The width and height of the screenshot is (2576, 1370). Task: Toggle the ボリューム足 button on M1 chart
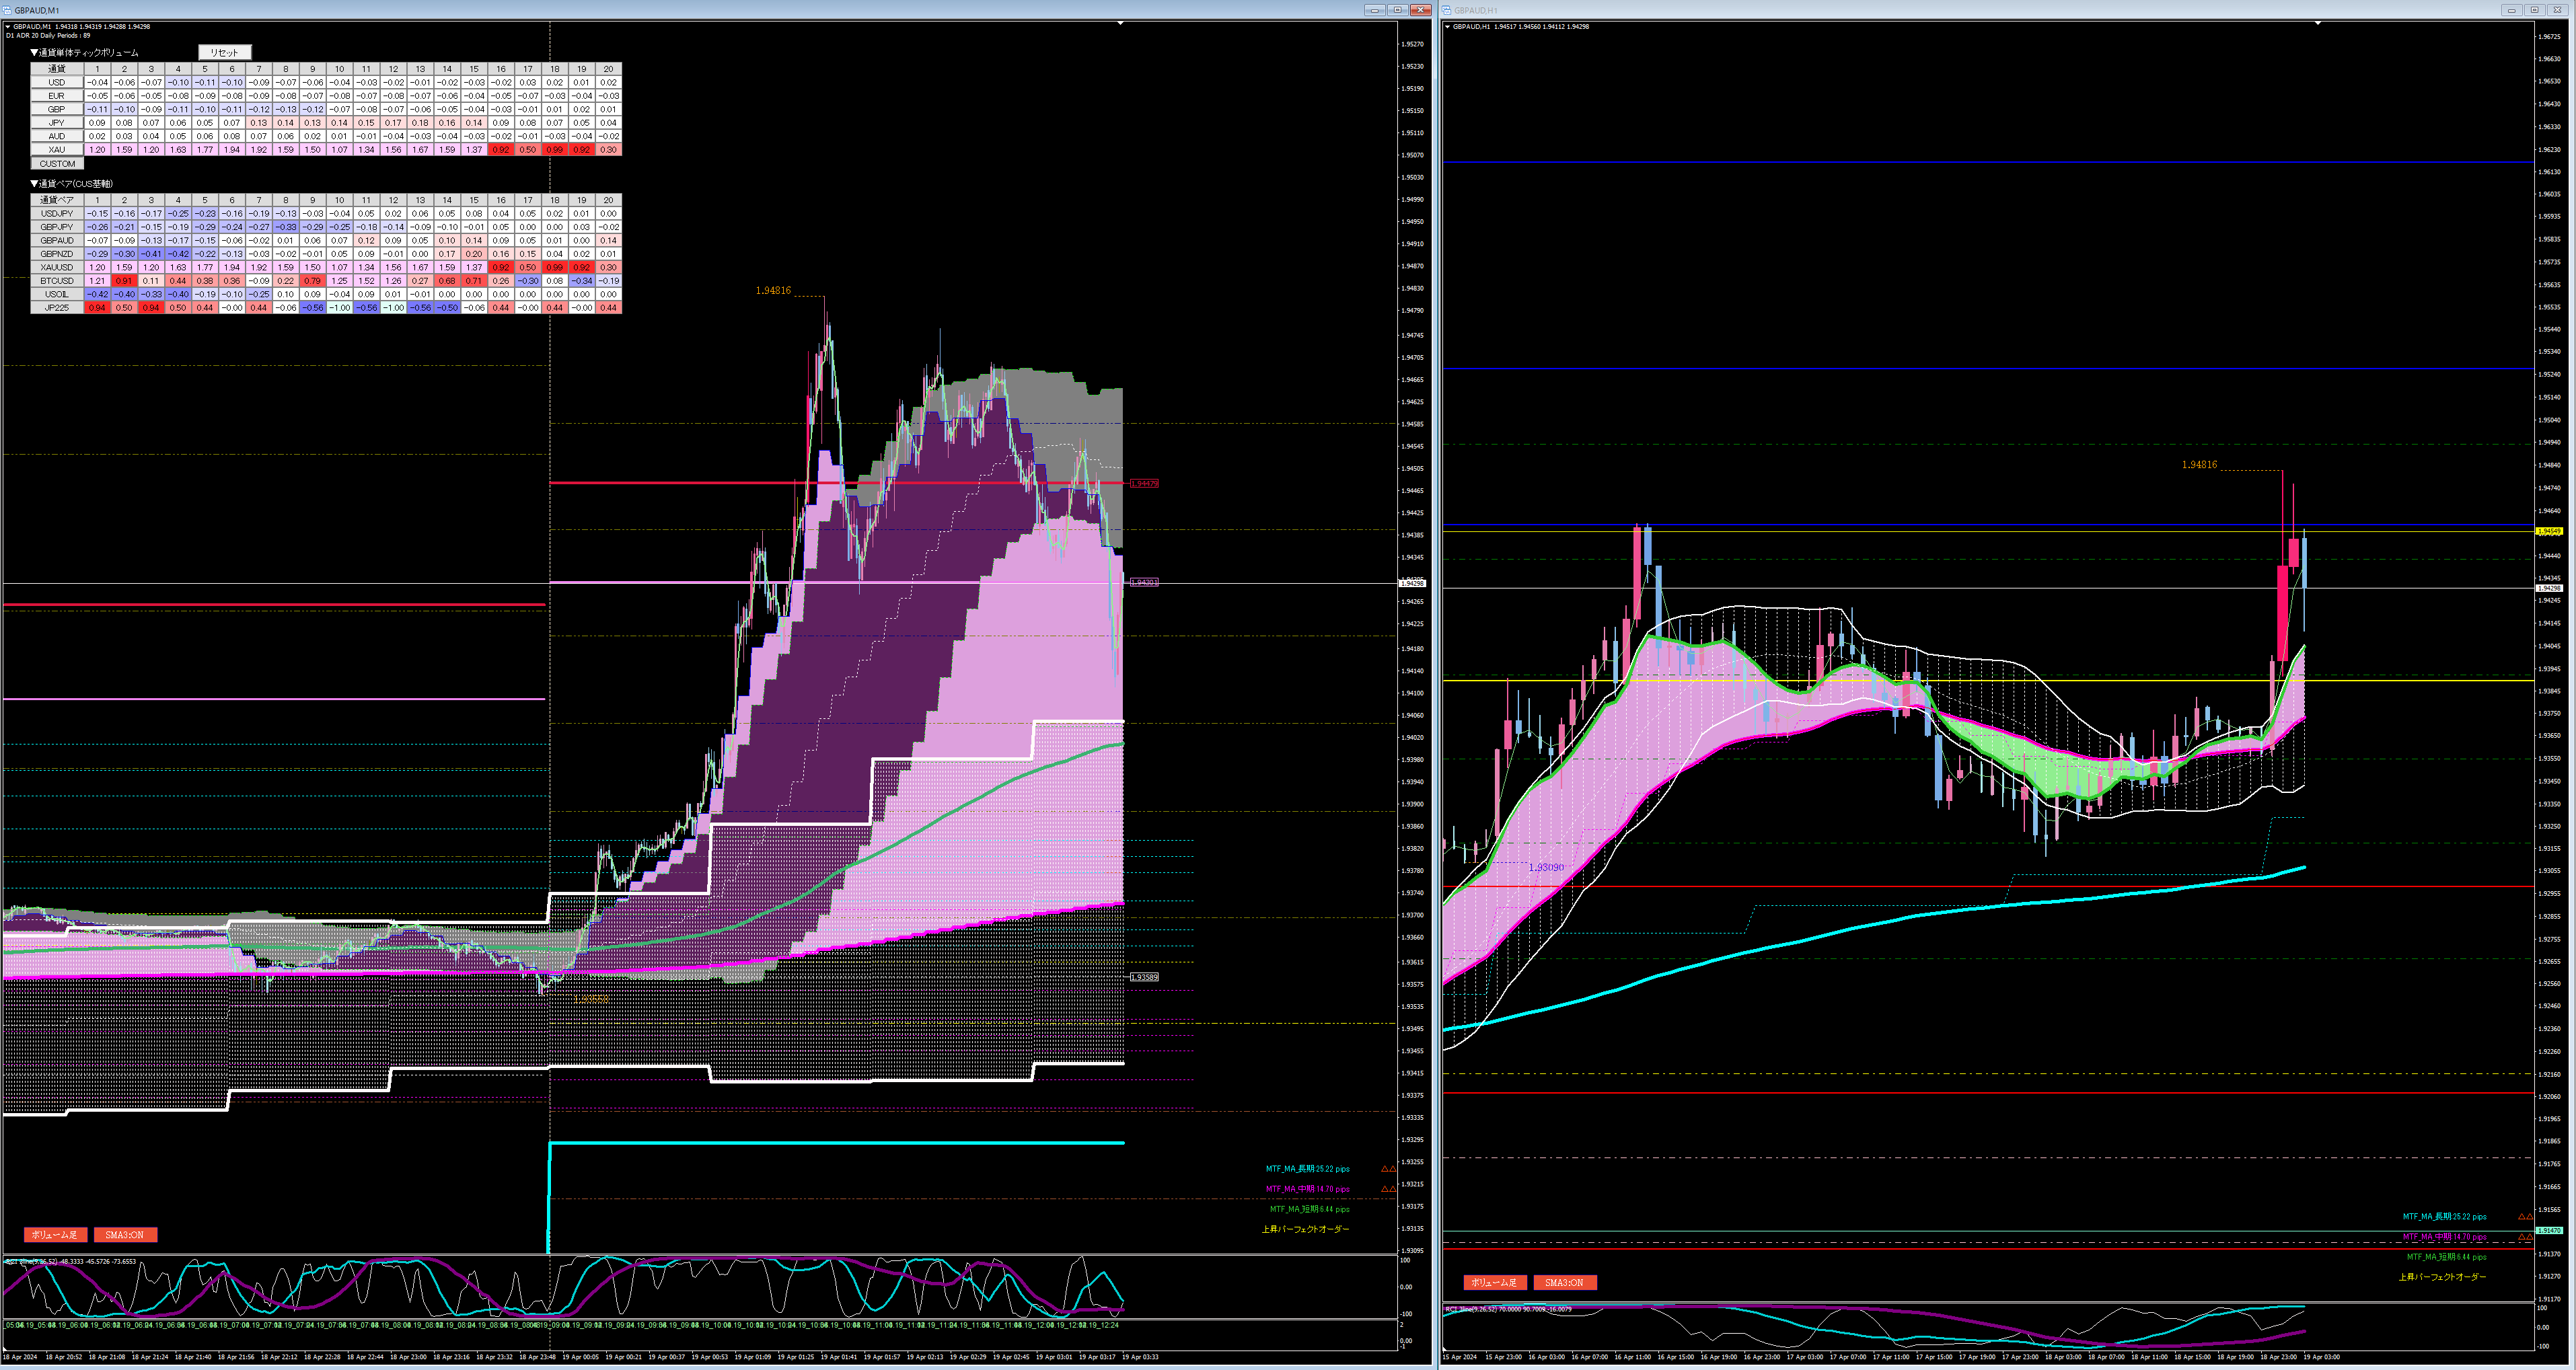[x=55, y=1235]
